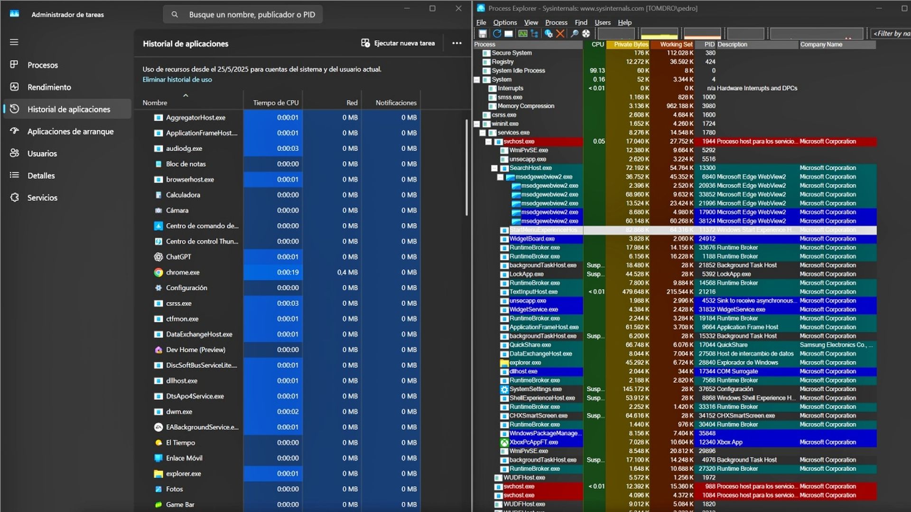The image size is (911, 512).
Task: Collapse the System process branch
Action: coord(477,80)
